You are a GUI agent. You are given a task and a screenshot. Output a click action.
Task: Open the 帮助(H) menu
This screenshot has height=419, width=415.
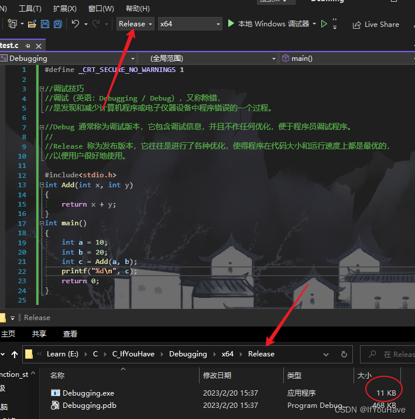(x=138, y=9)
